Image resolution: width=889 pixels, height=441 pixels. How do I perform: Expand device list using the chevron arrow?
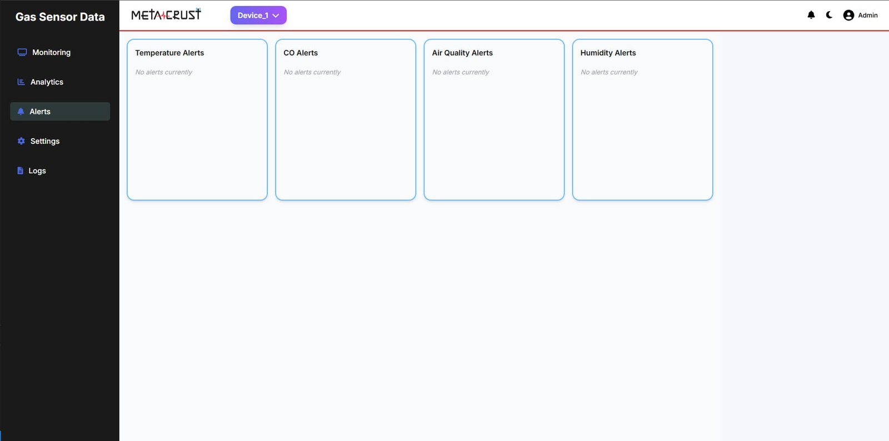[276, 16]
